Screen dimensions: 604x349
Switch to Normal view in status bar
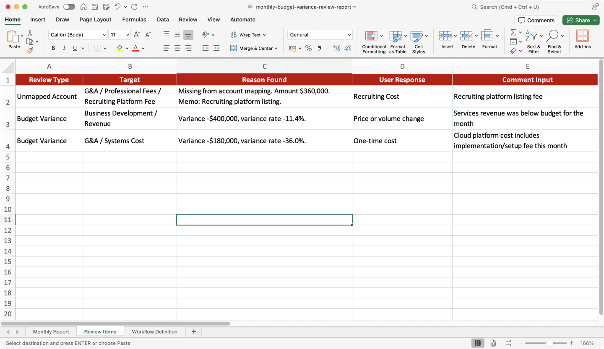(x=478, y=343)
